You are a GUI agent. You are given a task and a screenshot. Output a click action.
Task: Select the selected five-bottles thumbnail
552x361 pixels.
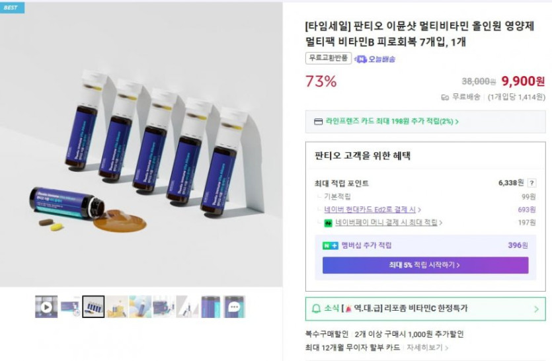click(x=93, y=307)
